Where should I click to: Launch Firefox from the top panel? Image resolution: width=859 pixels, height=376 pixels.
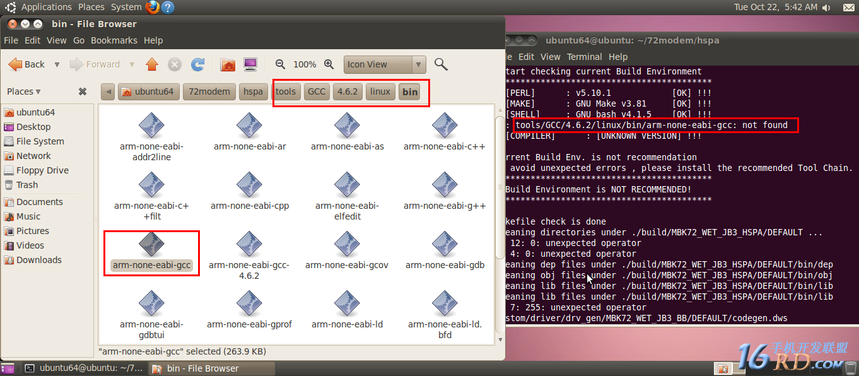coord(153,7)
